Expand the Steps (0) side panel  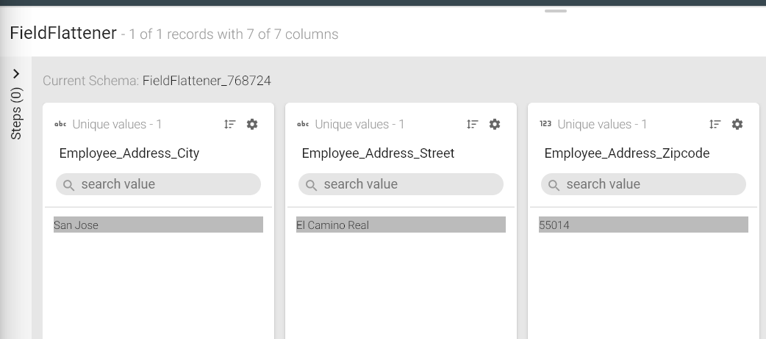point(16,74)
